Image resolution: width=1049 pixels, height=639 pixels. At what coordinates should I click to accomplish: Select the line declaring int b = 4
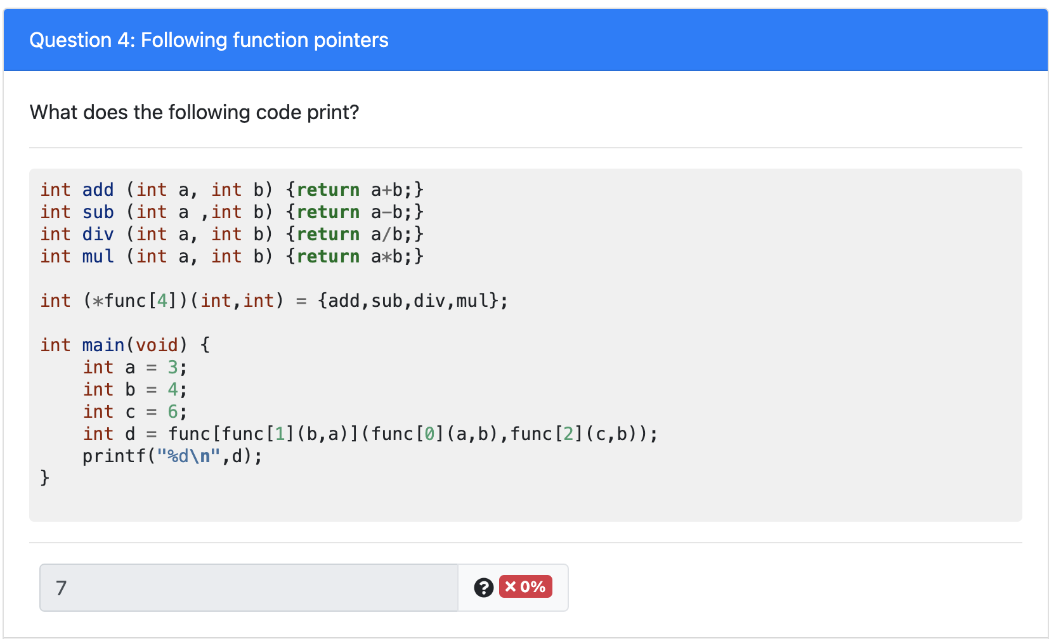tap(134, 389)
